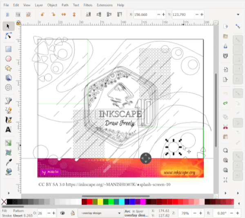Select the Node editing tool

click(8, 36)
